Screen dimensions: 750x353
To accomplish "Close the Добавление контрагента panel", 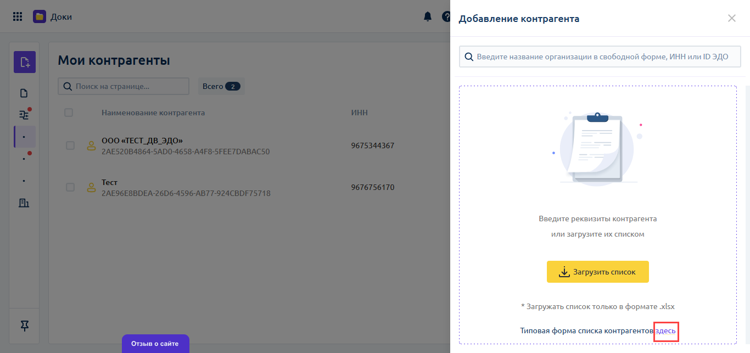I will click(x=731, y=18).
